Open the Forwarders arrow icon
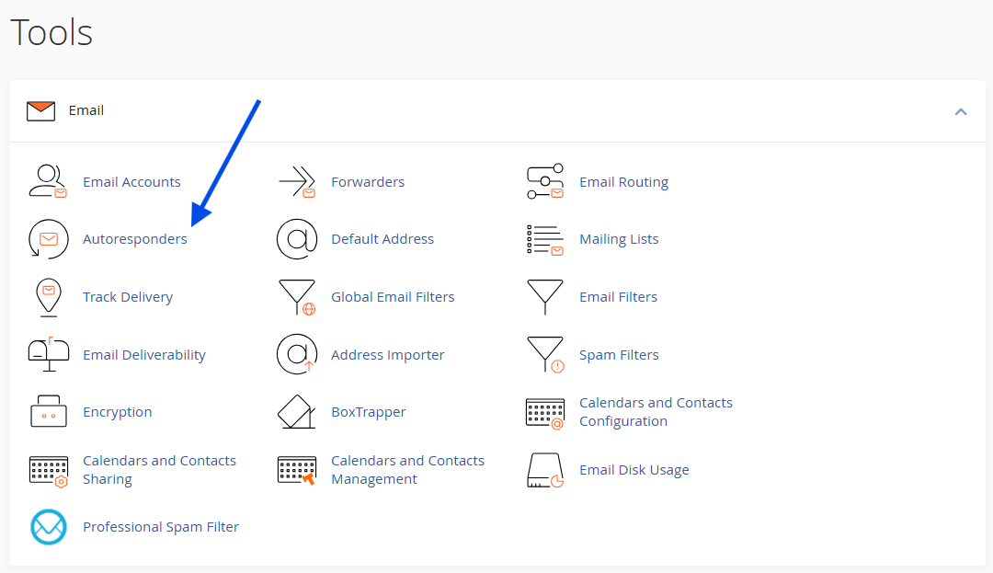This screenshot has height=573, width=993. coord(296,182)
